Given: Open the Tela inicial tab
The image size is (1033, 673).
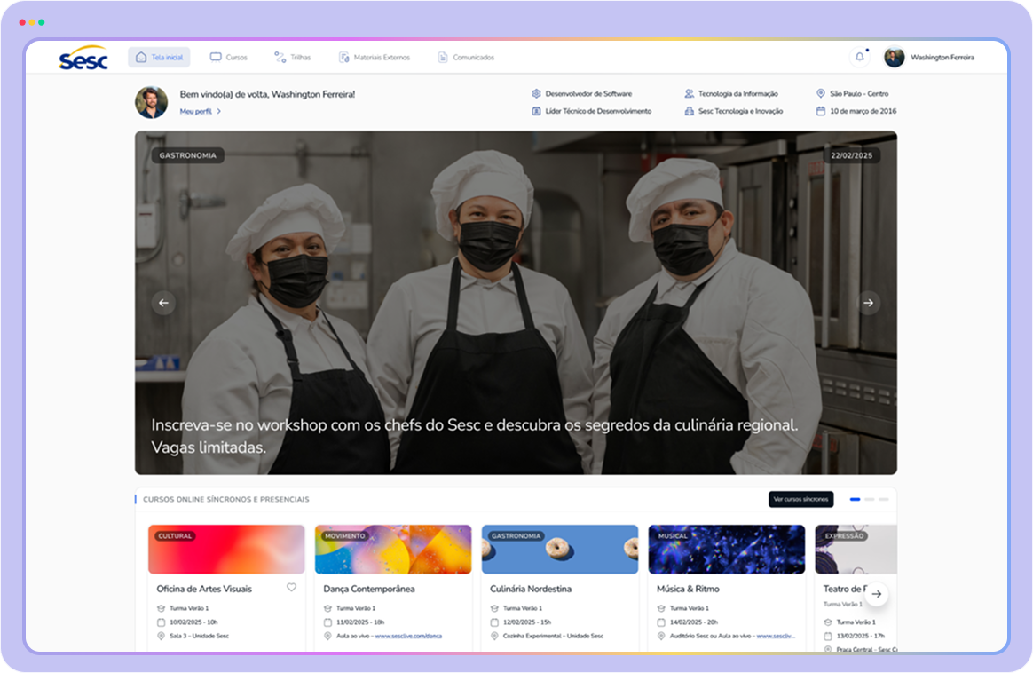Looking at the screenshot, I should coord(159,58).
